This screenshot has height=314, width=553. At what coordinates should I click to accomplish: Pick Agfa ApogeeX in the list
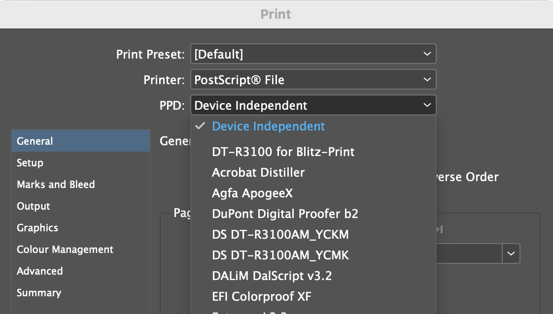tap(252, 193)
